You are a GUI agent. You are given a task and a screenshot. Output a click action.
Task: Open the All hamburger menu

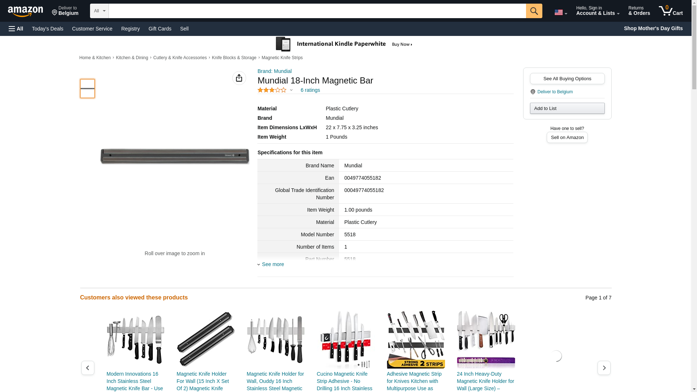[16, 29]
